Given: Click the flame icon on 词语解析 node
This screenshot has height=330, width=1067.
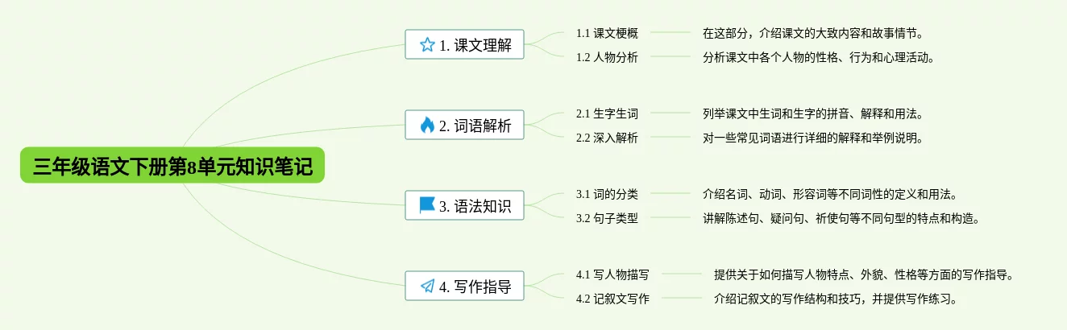Looking at the screenshot, I should [427, 126].
